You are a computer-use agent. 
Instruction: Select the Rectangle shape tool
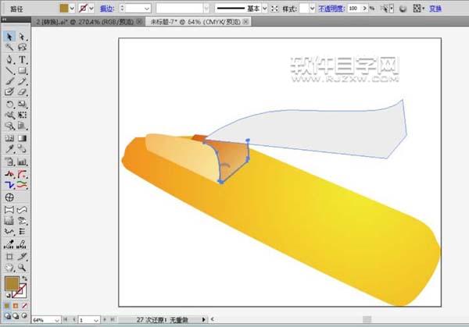[x=23, y=69]
